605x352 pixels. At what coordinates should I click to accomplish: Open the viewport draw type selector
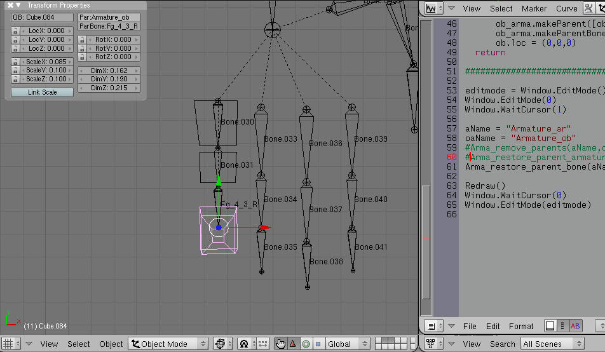(223, 344)
